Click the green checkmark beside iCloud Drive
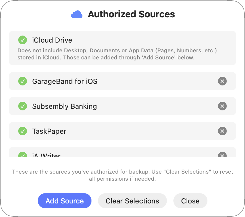 [23, 40]
